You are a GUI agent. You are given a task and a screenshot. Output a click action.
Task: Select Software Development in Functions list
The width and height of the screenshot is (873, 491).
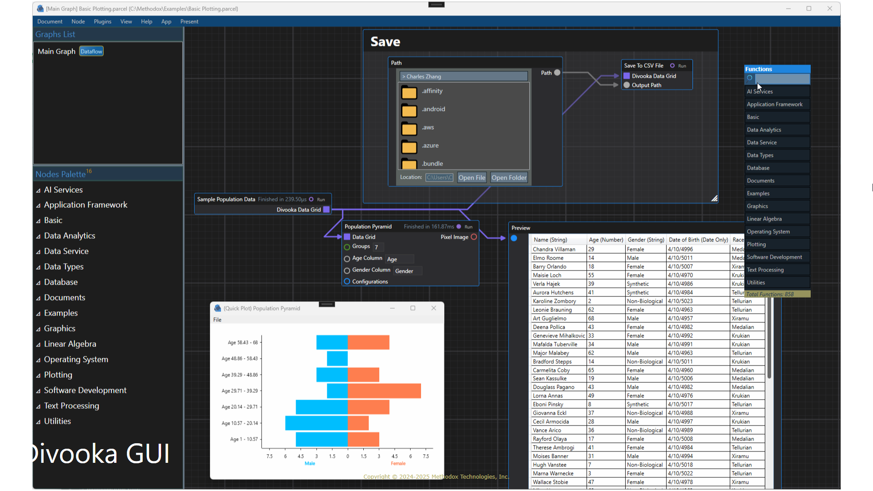pyautogui.click(x=777, y=257)
